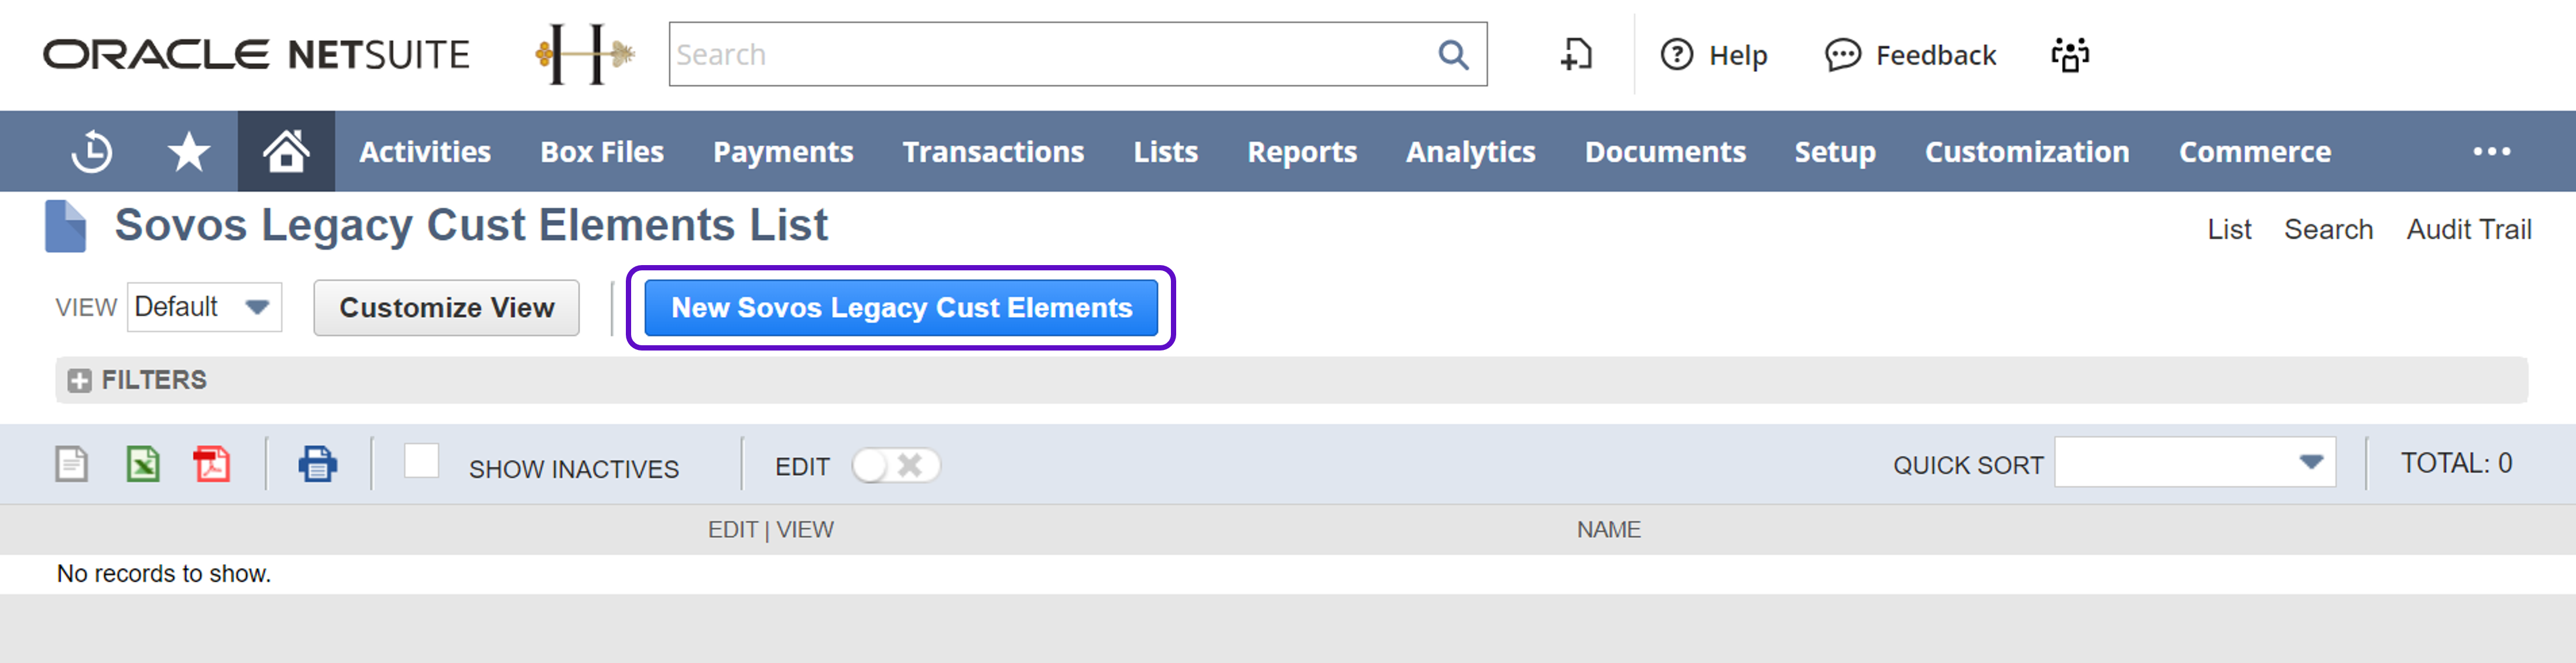Export list to PDF icon
This screenshot has height=663, width=2576.
coord(212,465)
